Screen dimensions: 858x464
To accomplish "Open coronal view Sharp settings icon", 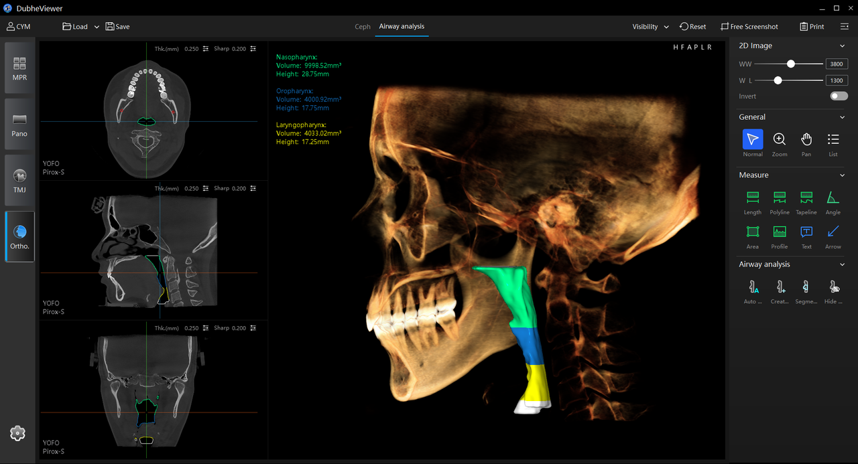I will [253, 328].
